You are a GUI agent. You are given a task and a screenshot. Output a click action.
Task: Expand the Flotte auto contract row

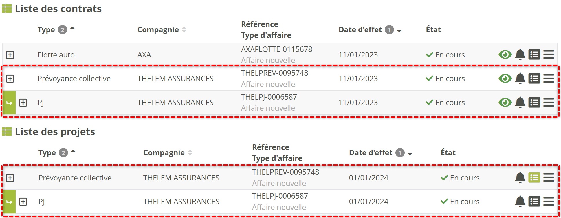[10, 55]
